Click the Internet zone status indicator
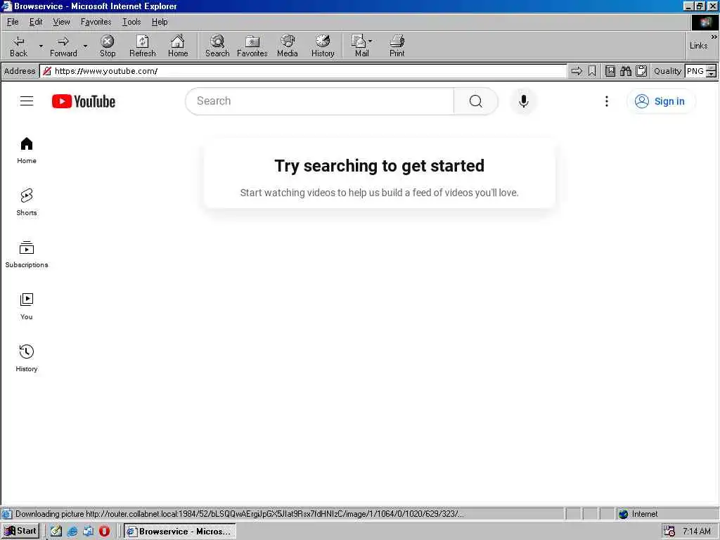This screenshot has width=720, height=540. (x=638, y=514)
